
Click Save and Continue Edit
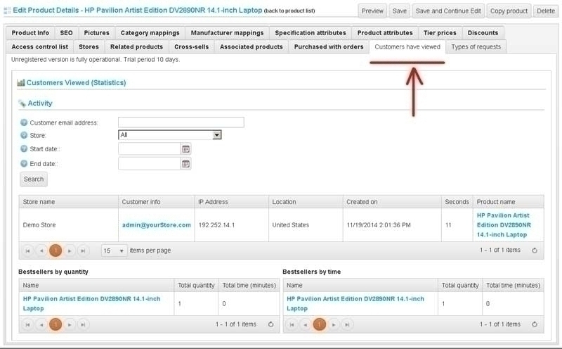tap(448, 11)
